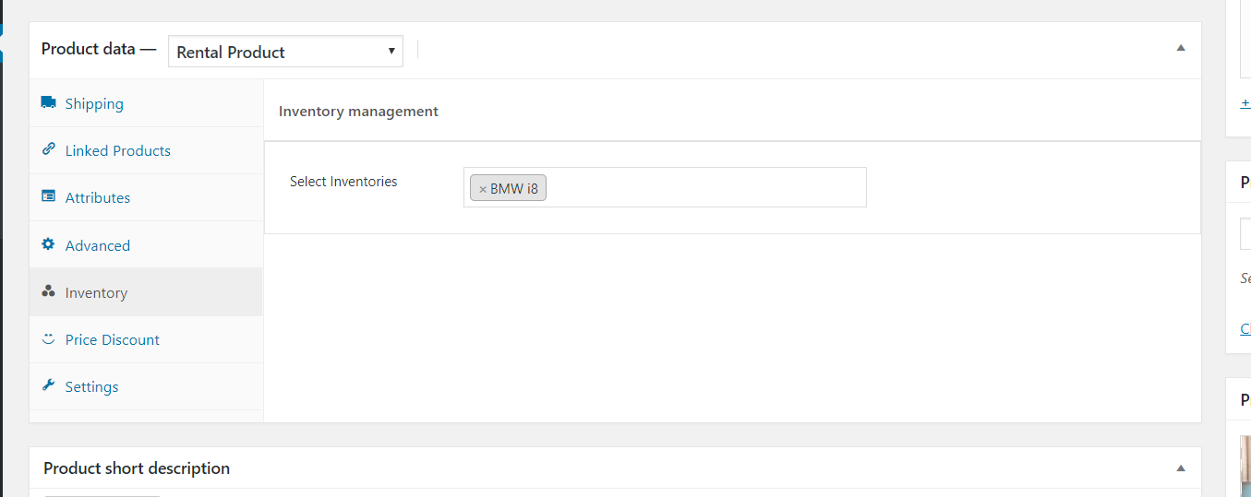Click the Shipping truck icon
The width and height of the screenshot is (1251, 497).
point(49,103)
